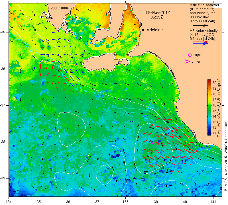This screenshot has width=228, height=205.
Task: Click the black altimetric velocity reference arrow
Action: coord(200,25)
